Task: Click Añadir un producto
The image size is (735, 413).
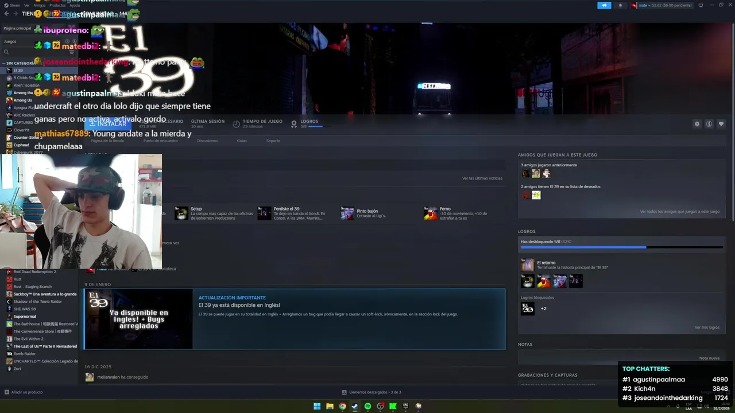Action: pos(26,392)
